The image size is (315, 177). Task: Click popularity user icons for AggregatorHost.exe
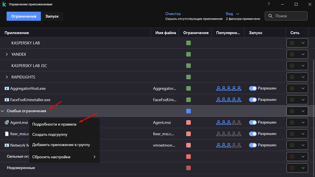click(228, 88)
